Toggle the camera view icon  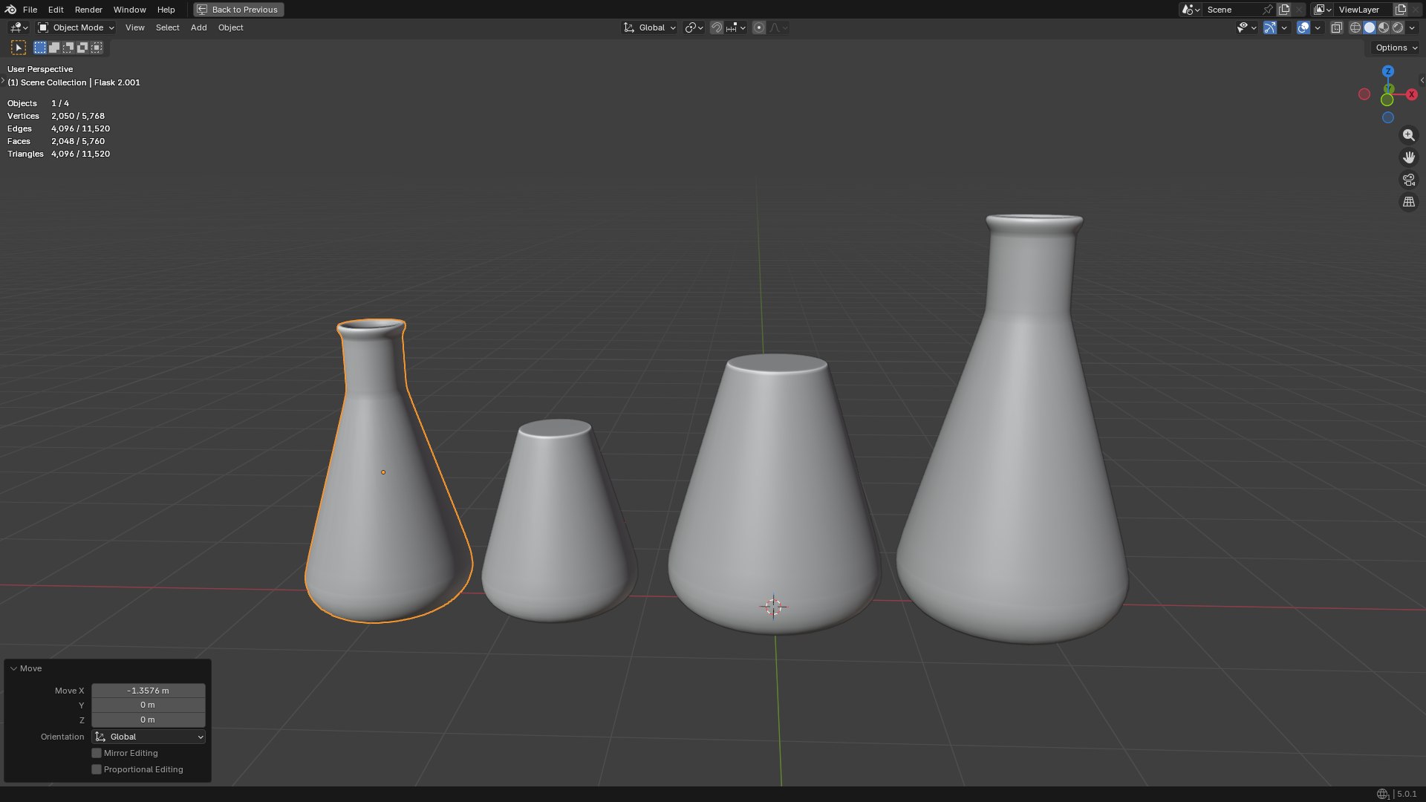[1408, 180]
